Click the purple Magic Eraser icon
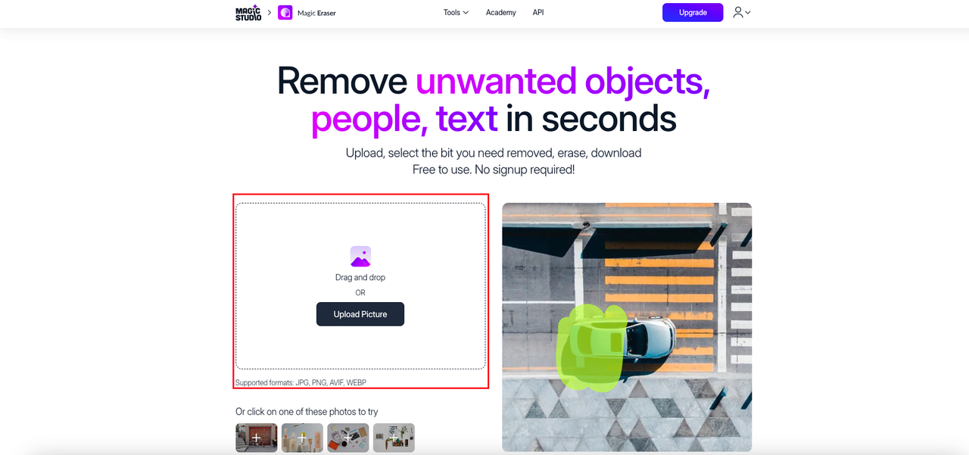 pyautogui.click(x=285, y=13)
